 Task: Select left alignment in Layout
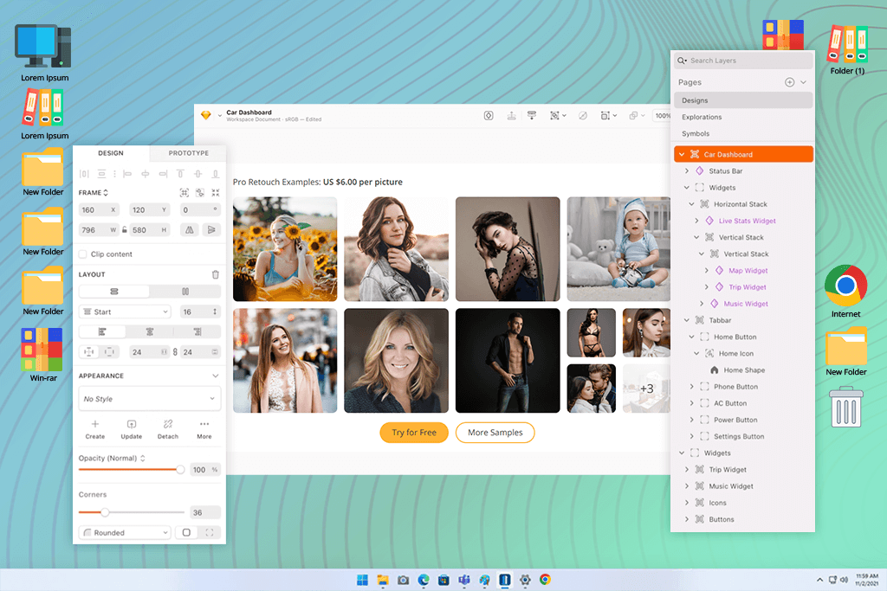102,331
